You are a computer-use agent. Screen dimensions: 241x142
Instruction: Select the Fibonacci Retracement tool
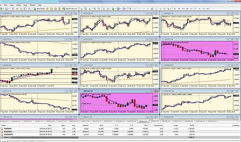pos(156,9)
